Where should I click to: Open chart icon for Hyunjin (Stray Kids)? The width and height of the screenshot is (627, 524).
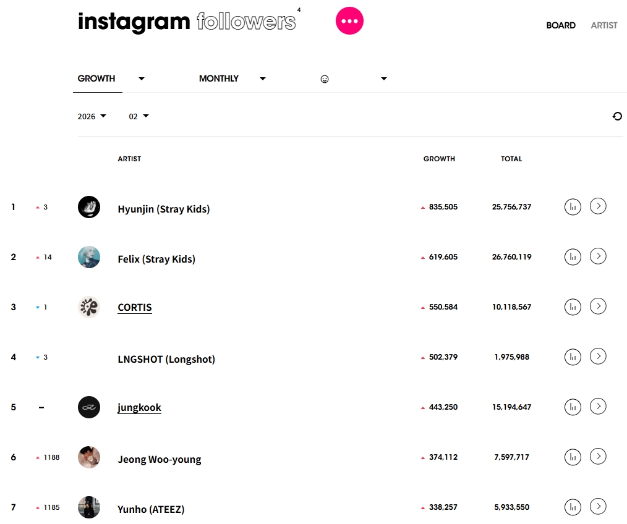coord(573,207)
